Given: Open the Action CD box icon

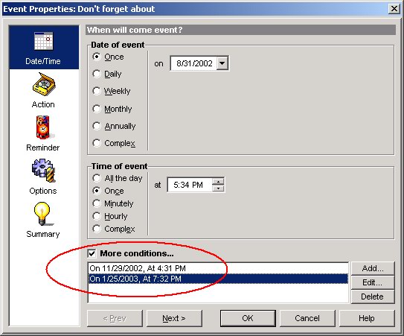Looking at the screenshot, I should click(x=44, y=84).
